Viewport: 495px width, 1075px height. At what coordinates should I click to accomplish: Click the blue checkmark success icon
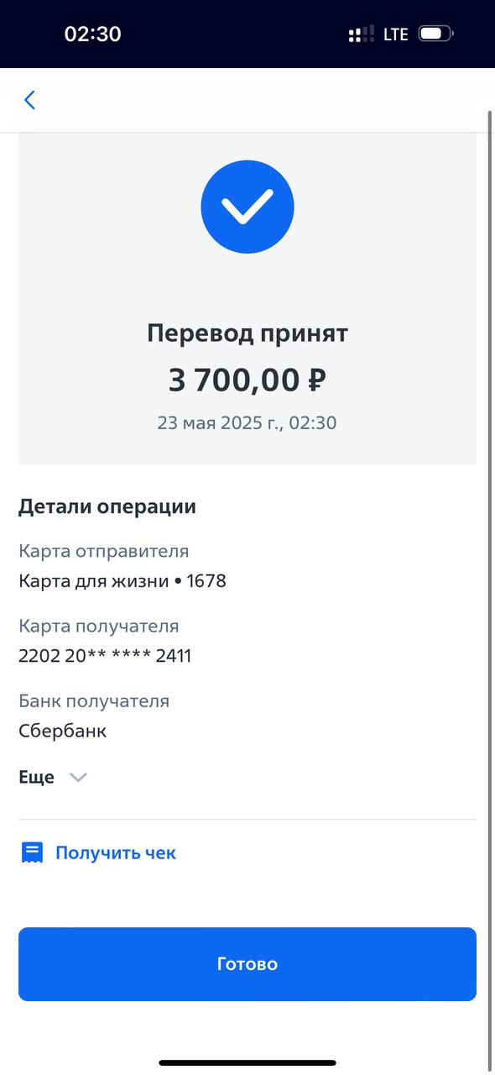pos(247,207)
